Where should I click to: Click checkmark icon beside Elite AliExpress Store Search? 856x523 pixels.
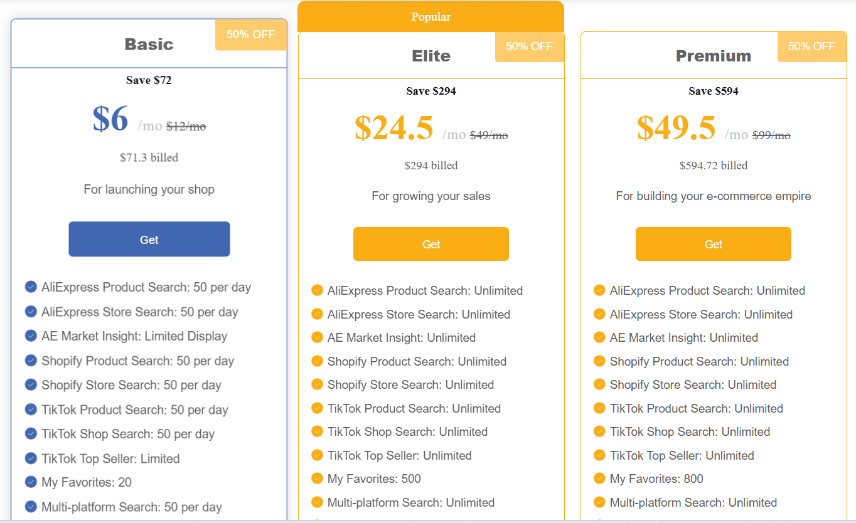click(x=317, y=314)
